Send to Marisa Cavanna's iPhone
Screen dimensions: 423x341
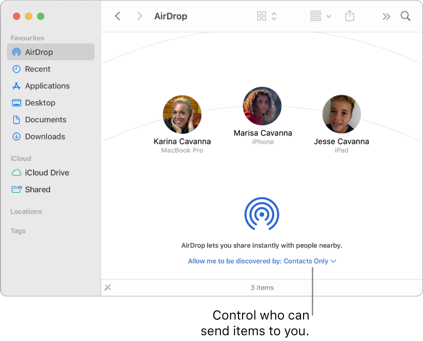coord(262,106)
